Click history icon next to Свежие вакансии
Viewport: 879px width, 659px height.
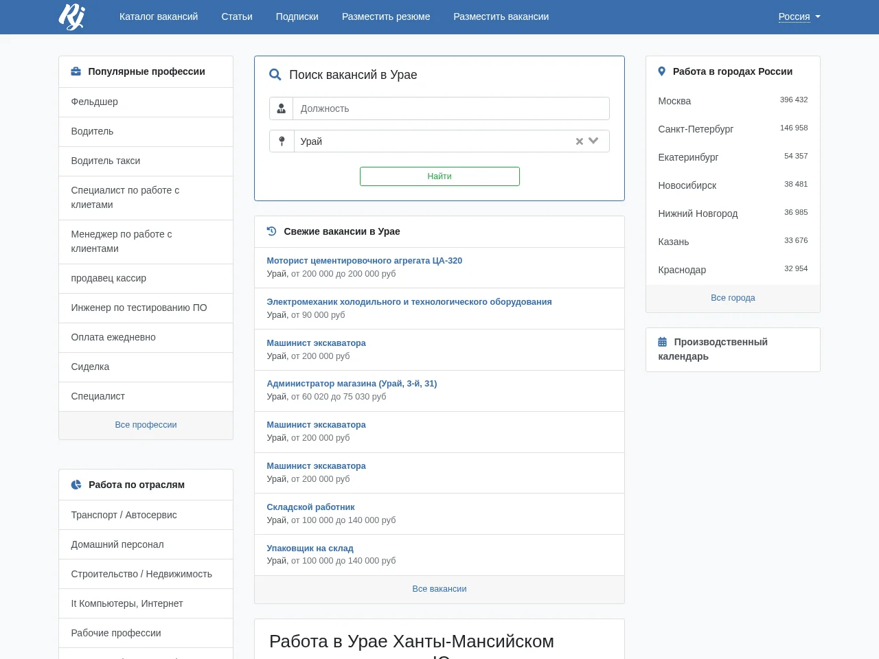[x=271, y=231]
